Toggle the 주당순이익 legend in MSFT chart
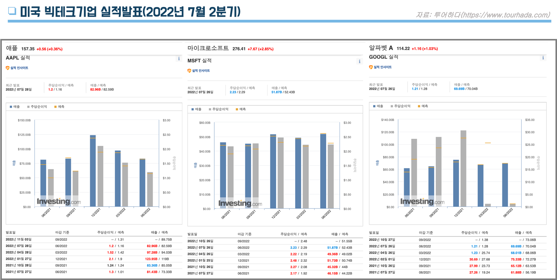557x280 pixels. tap(219, 109)
